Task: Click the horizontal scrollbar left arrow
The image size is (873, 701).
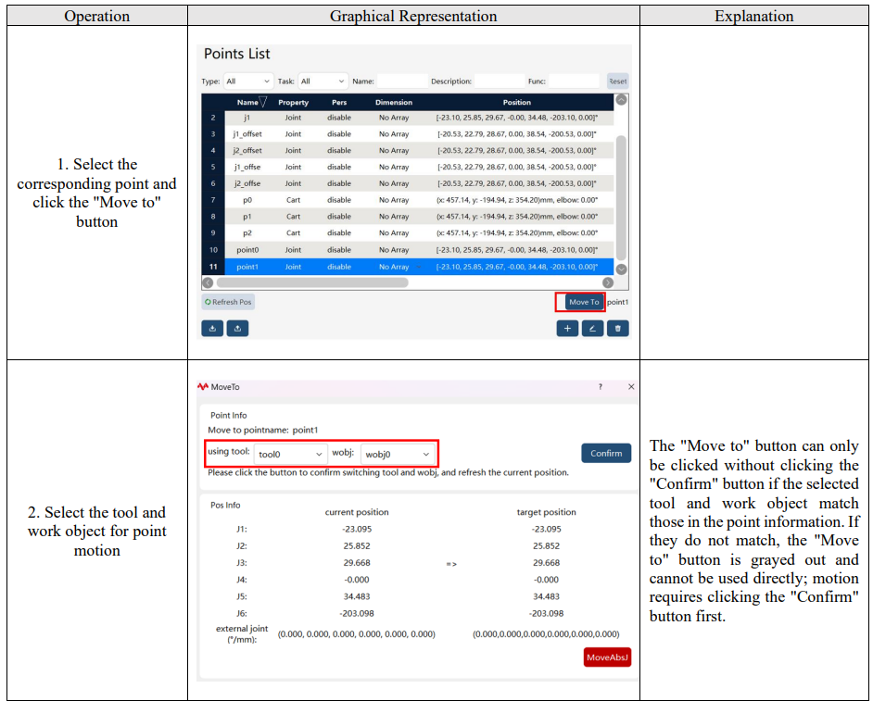Action: 209,282
